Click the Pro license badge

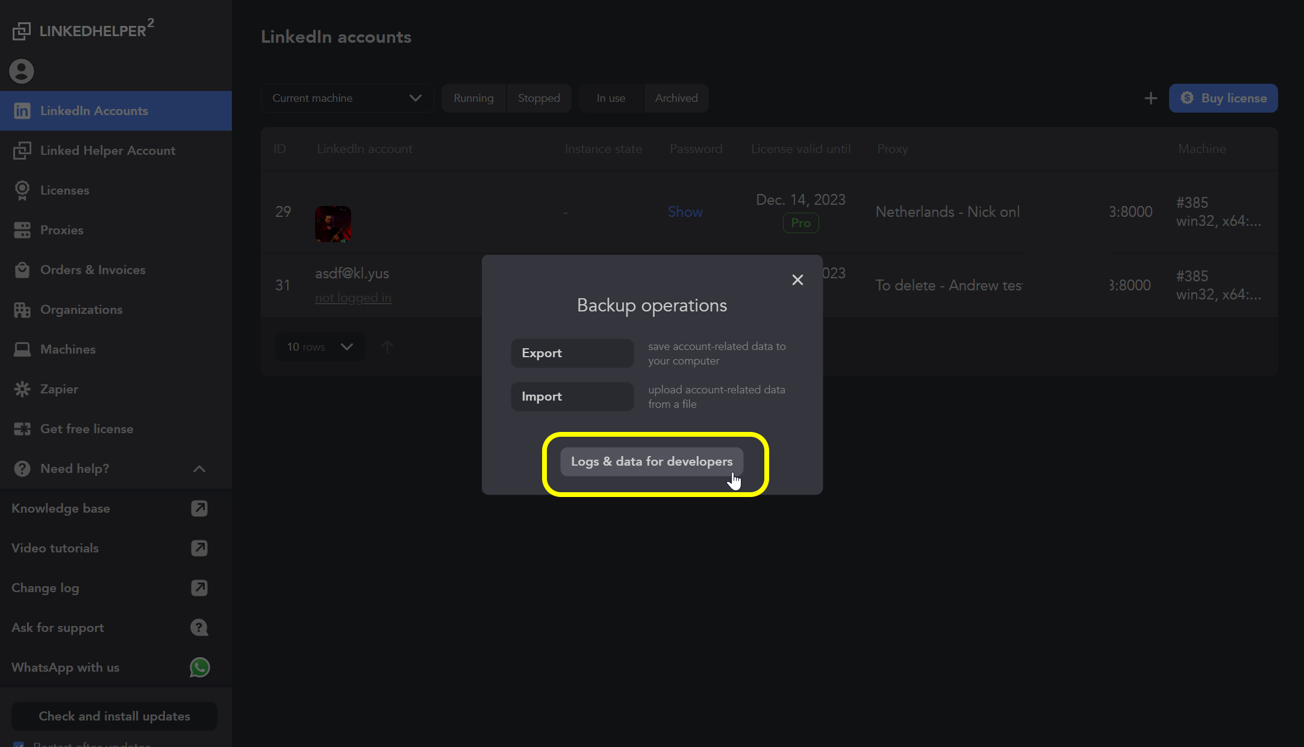(x=800, y=223)
